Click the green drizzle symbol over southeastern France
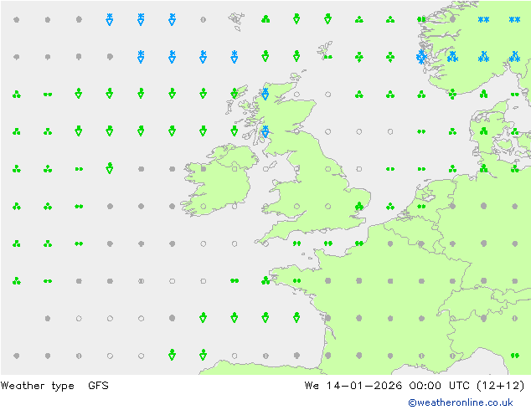This screenshot has width=531, height=410. click(515, 356)
